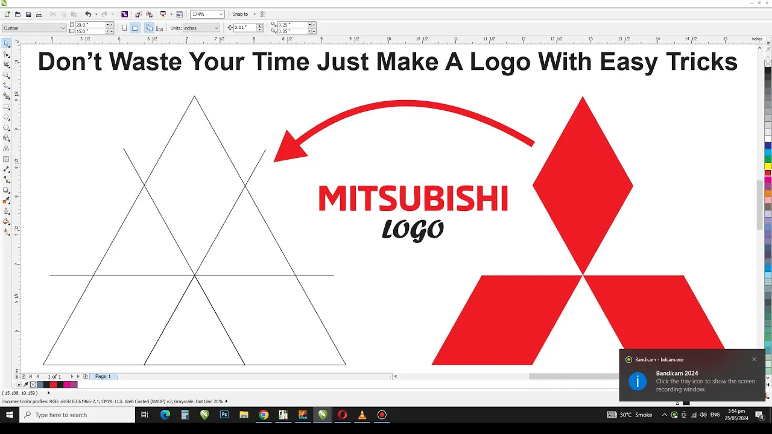Select the Pick tool in toolbox

[x=7, y=43]
